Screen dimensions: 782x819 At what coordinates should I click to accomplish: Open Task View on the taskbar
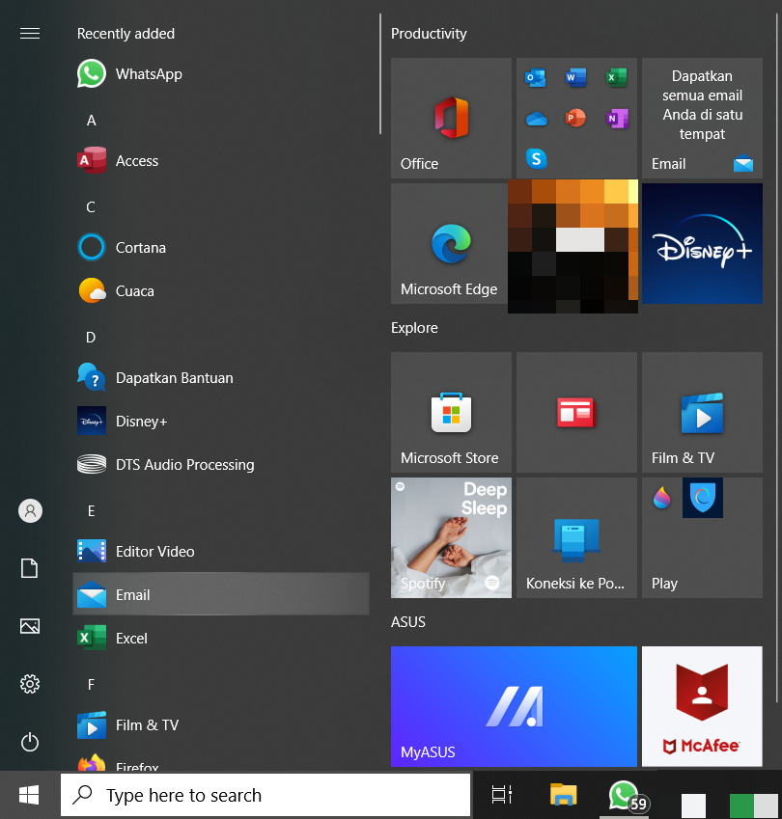tap(501, 795)
